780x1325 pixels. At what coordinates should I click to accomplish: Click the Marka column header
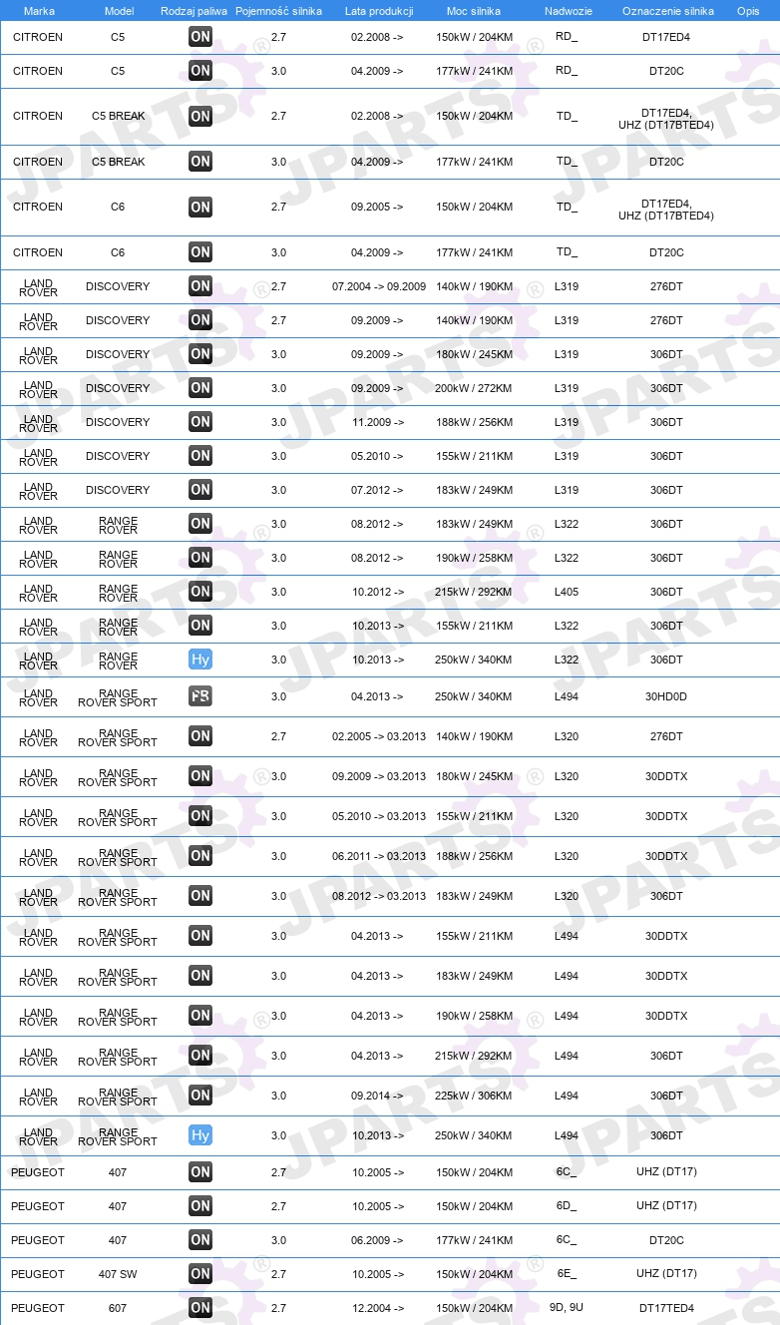pos(39,11)
